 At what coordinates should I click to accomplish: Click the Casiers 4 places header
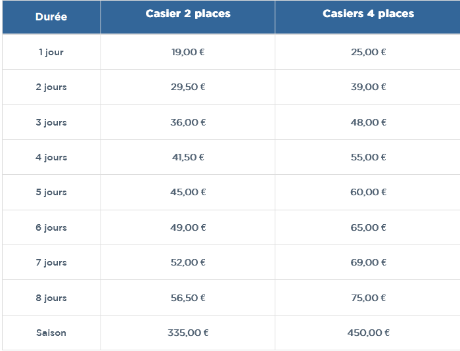click(x=368, y=14)
